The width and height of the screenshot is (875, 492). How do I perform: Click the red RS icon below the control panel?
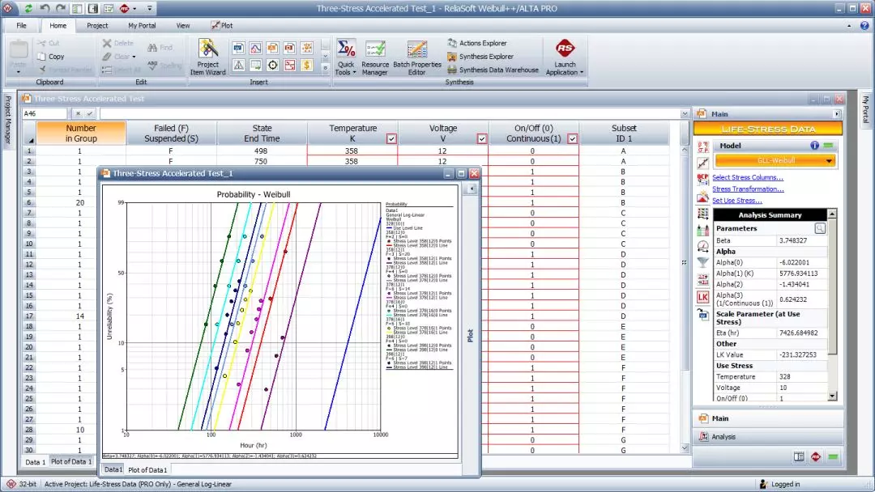(x=816, y=457)
